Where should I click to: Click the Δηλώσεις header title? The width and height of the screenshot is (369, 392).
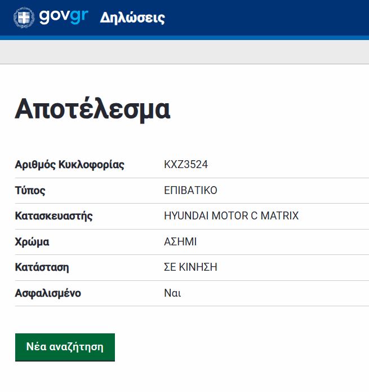(x=132, y=18)
